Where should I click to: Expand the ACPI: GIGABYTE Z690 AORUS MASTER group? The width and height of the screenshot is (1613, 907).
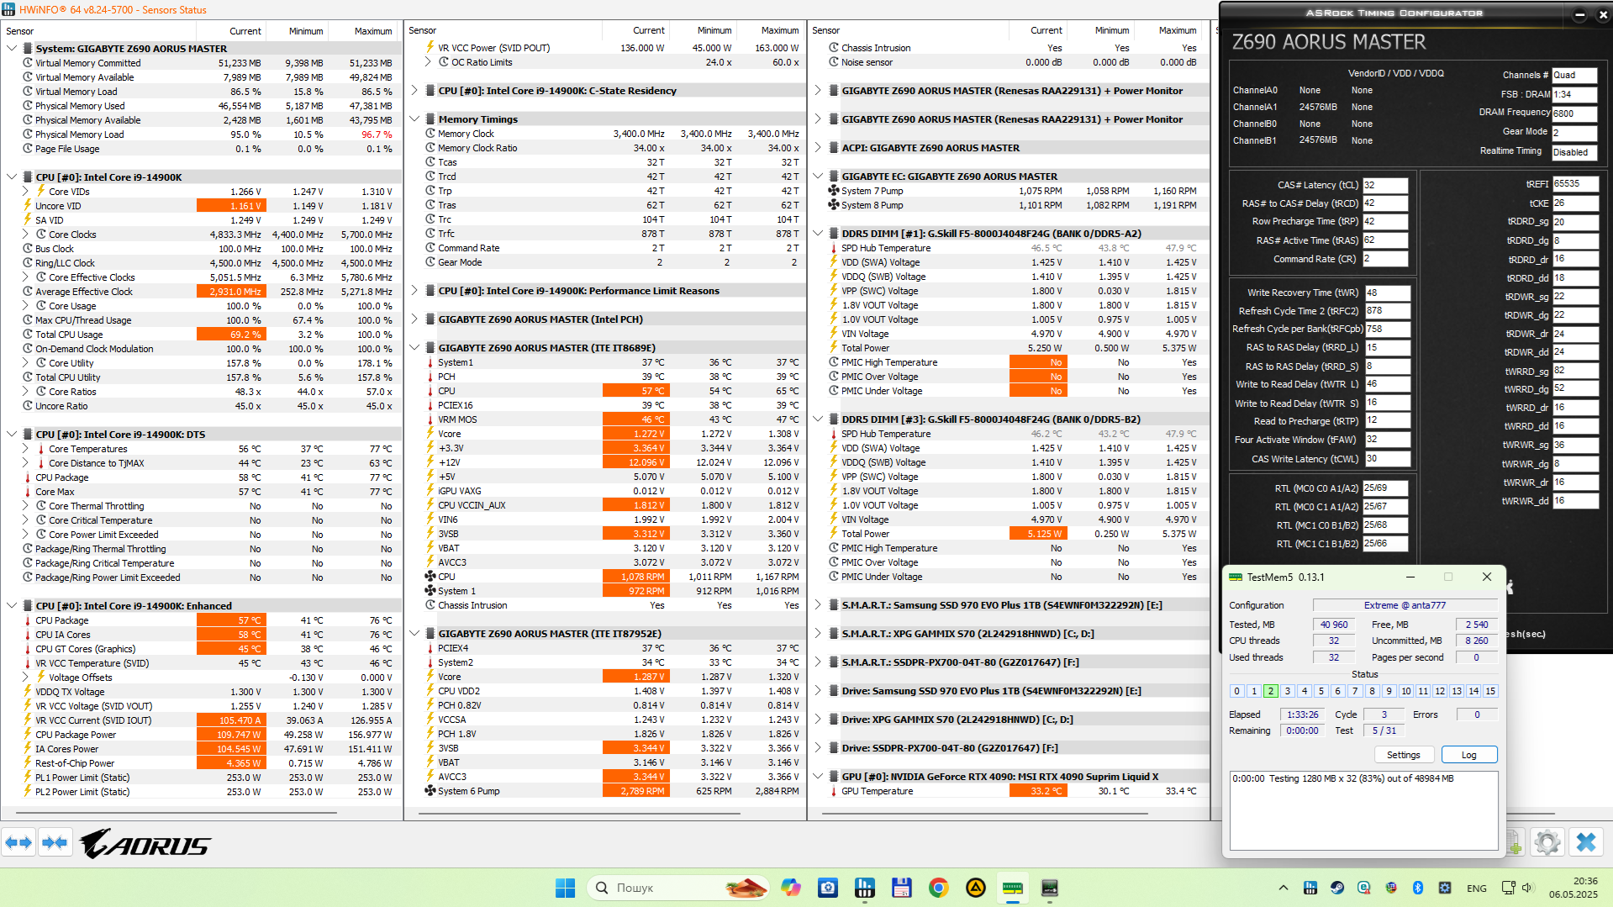coord(818,148)
